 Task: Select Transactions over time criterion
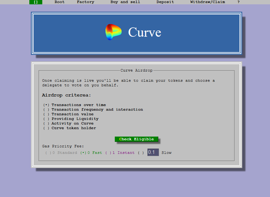[x=74, y=105]
